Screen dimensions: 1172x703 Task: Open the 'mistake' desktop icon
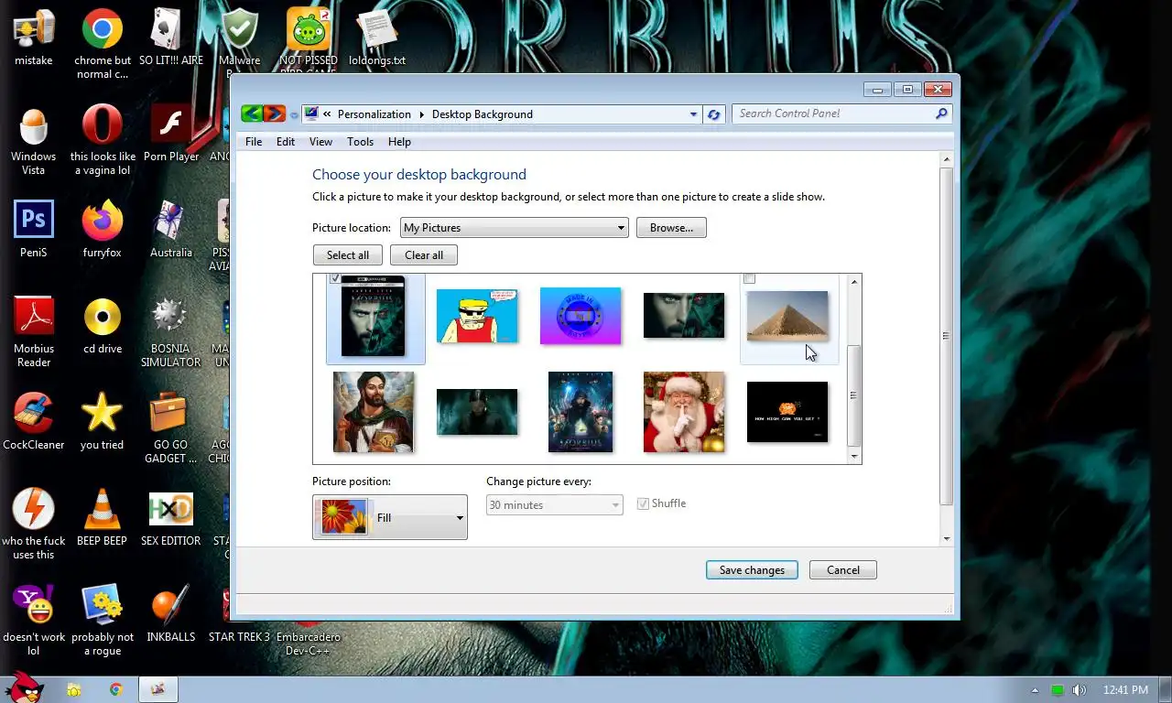(34, 29)
